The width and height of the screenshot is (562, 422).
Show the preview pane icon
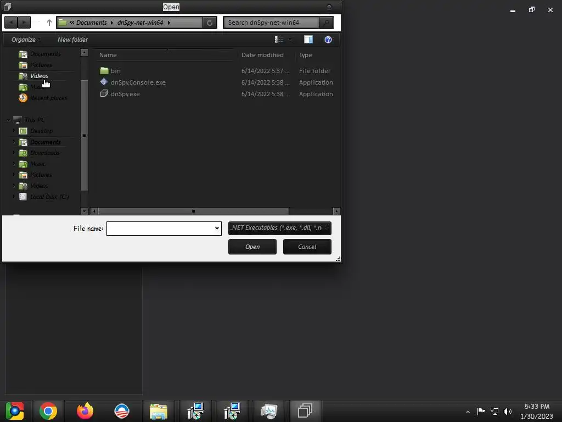click(308, 40)
